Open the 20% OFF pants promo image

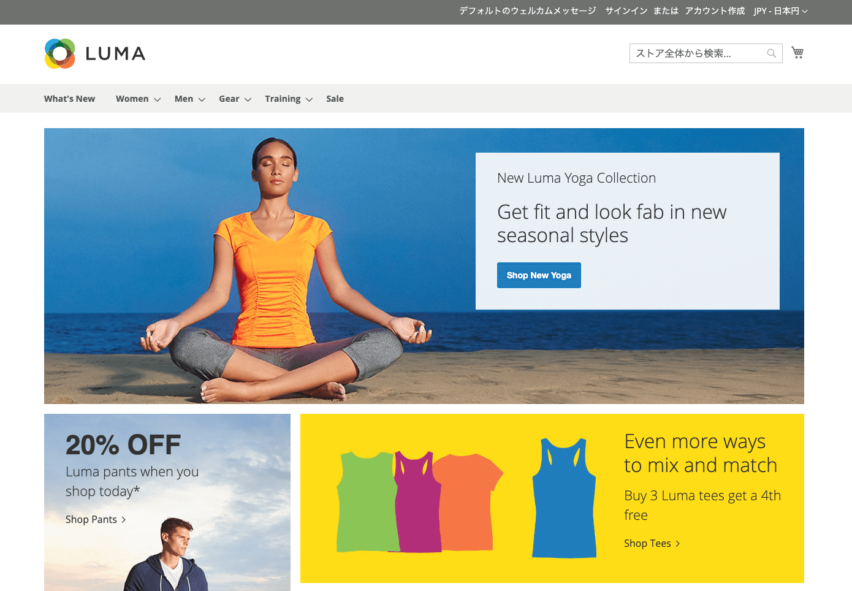pyautogui.click(x=167, y=502)
